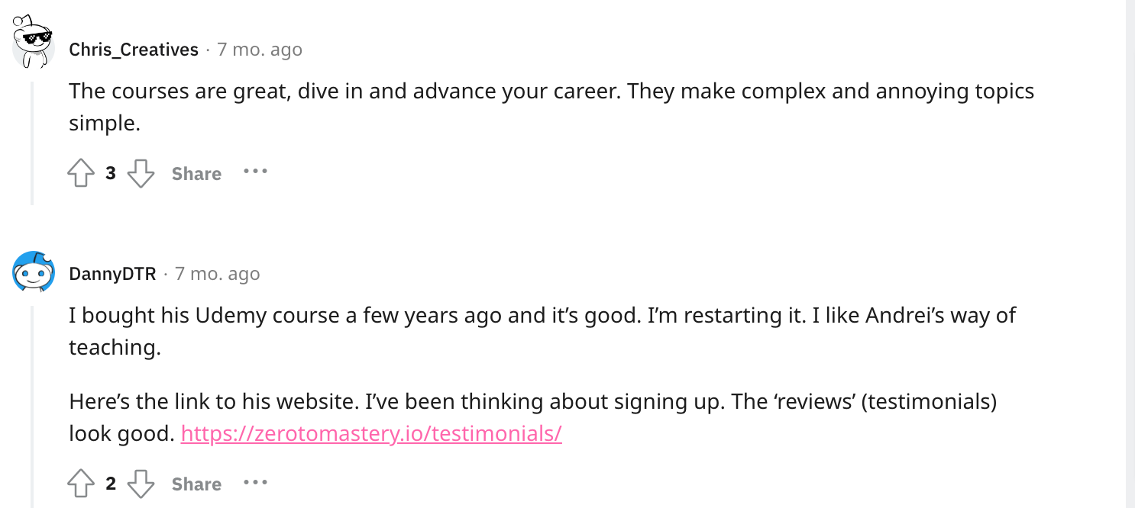Click the vote count 3
The image size is (1135, 508).
coord(111,174)
